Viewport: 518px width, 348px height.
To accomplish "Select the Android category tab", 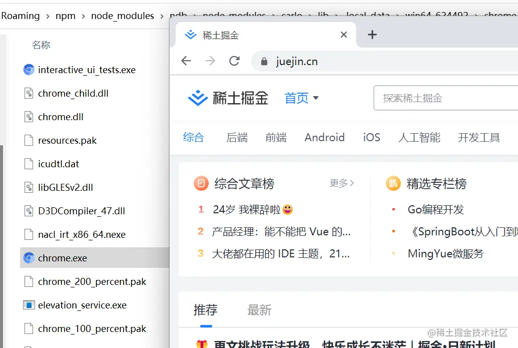I will click(x=325, y=137).
